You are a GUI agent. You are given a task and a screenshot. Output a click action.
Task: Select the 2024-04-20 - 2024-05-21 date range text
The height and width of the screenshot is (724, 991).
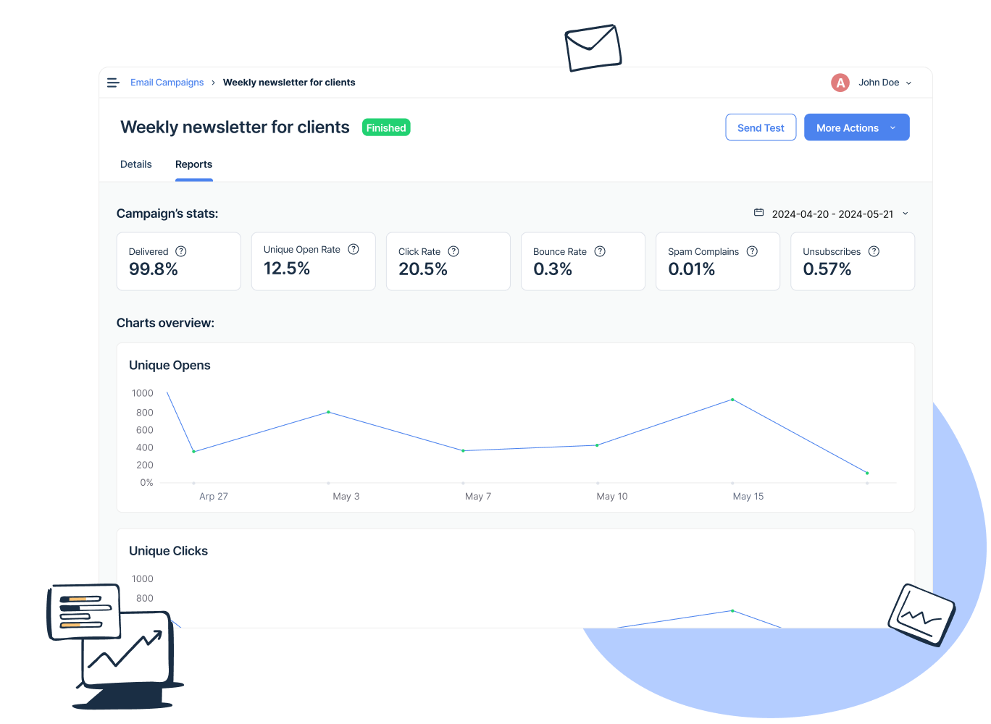coord(832,214)
